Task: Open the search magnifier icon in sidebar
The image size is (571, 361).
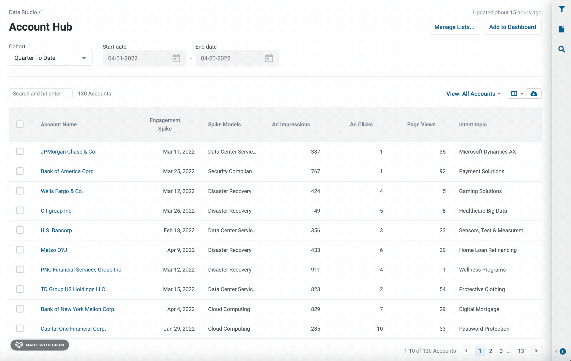Action: (x=562, y=49)
